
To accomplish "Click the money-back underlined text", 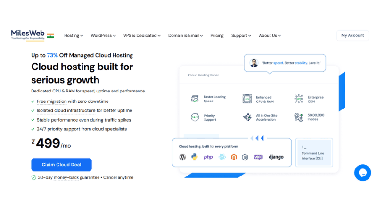I will [66, 178].
